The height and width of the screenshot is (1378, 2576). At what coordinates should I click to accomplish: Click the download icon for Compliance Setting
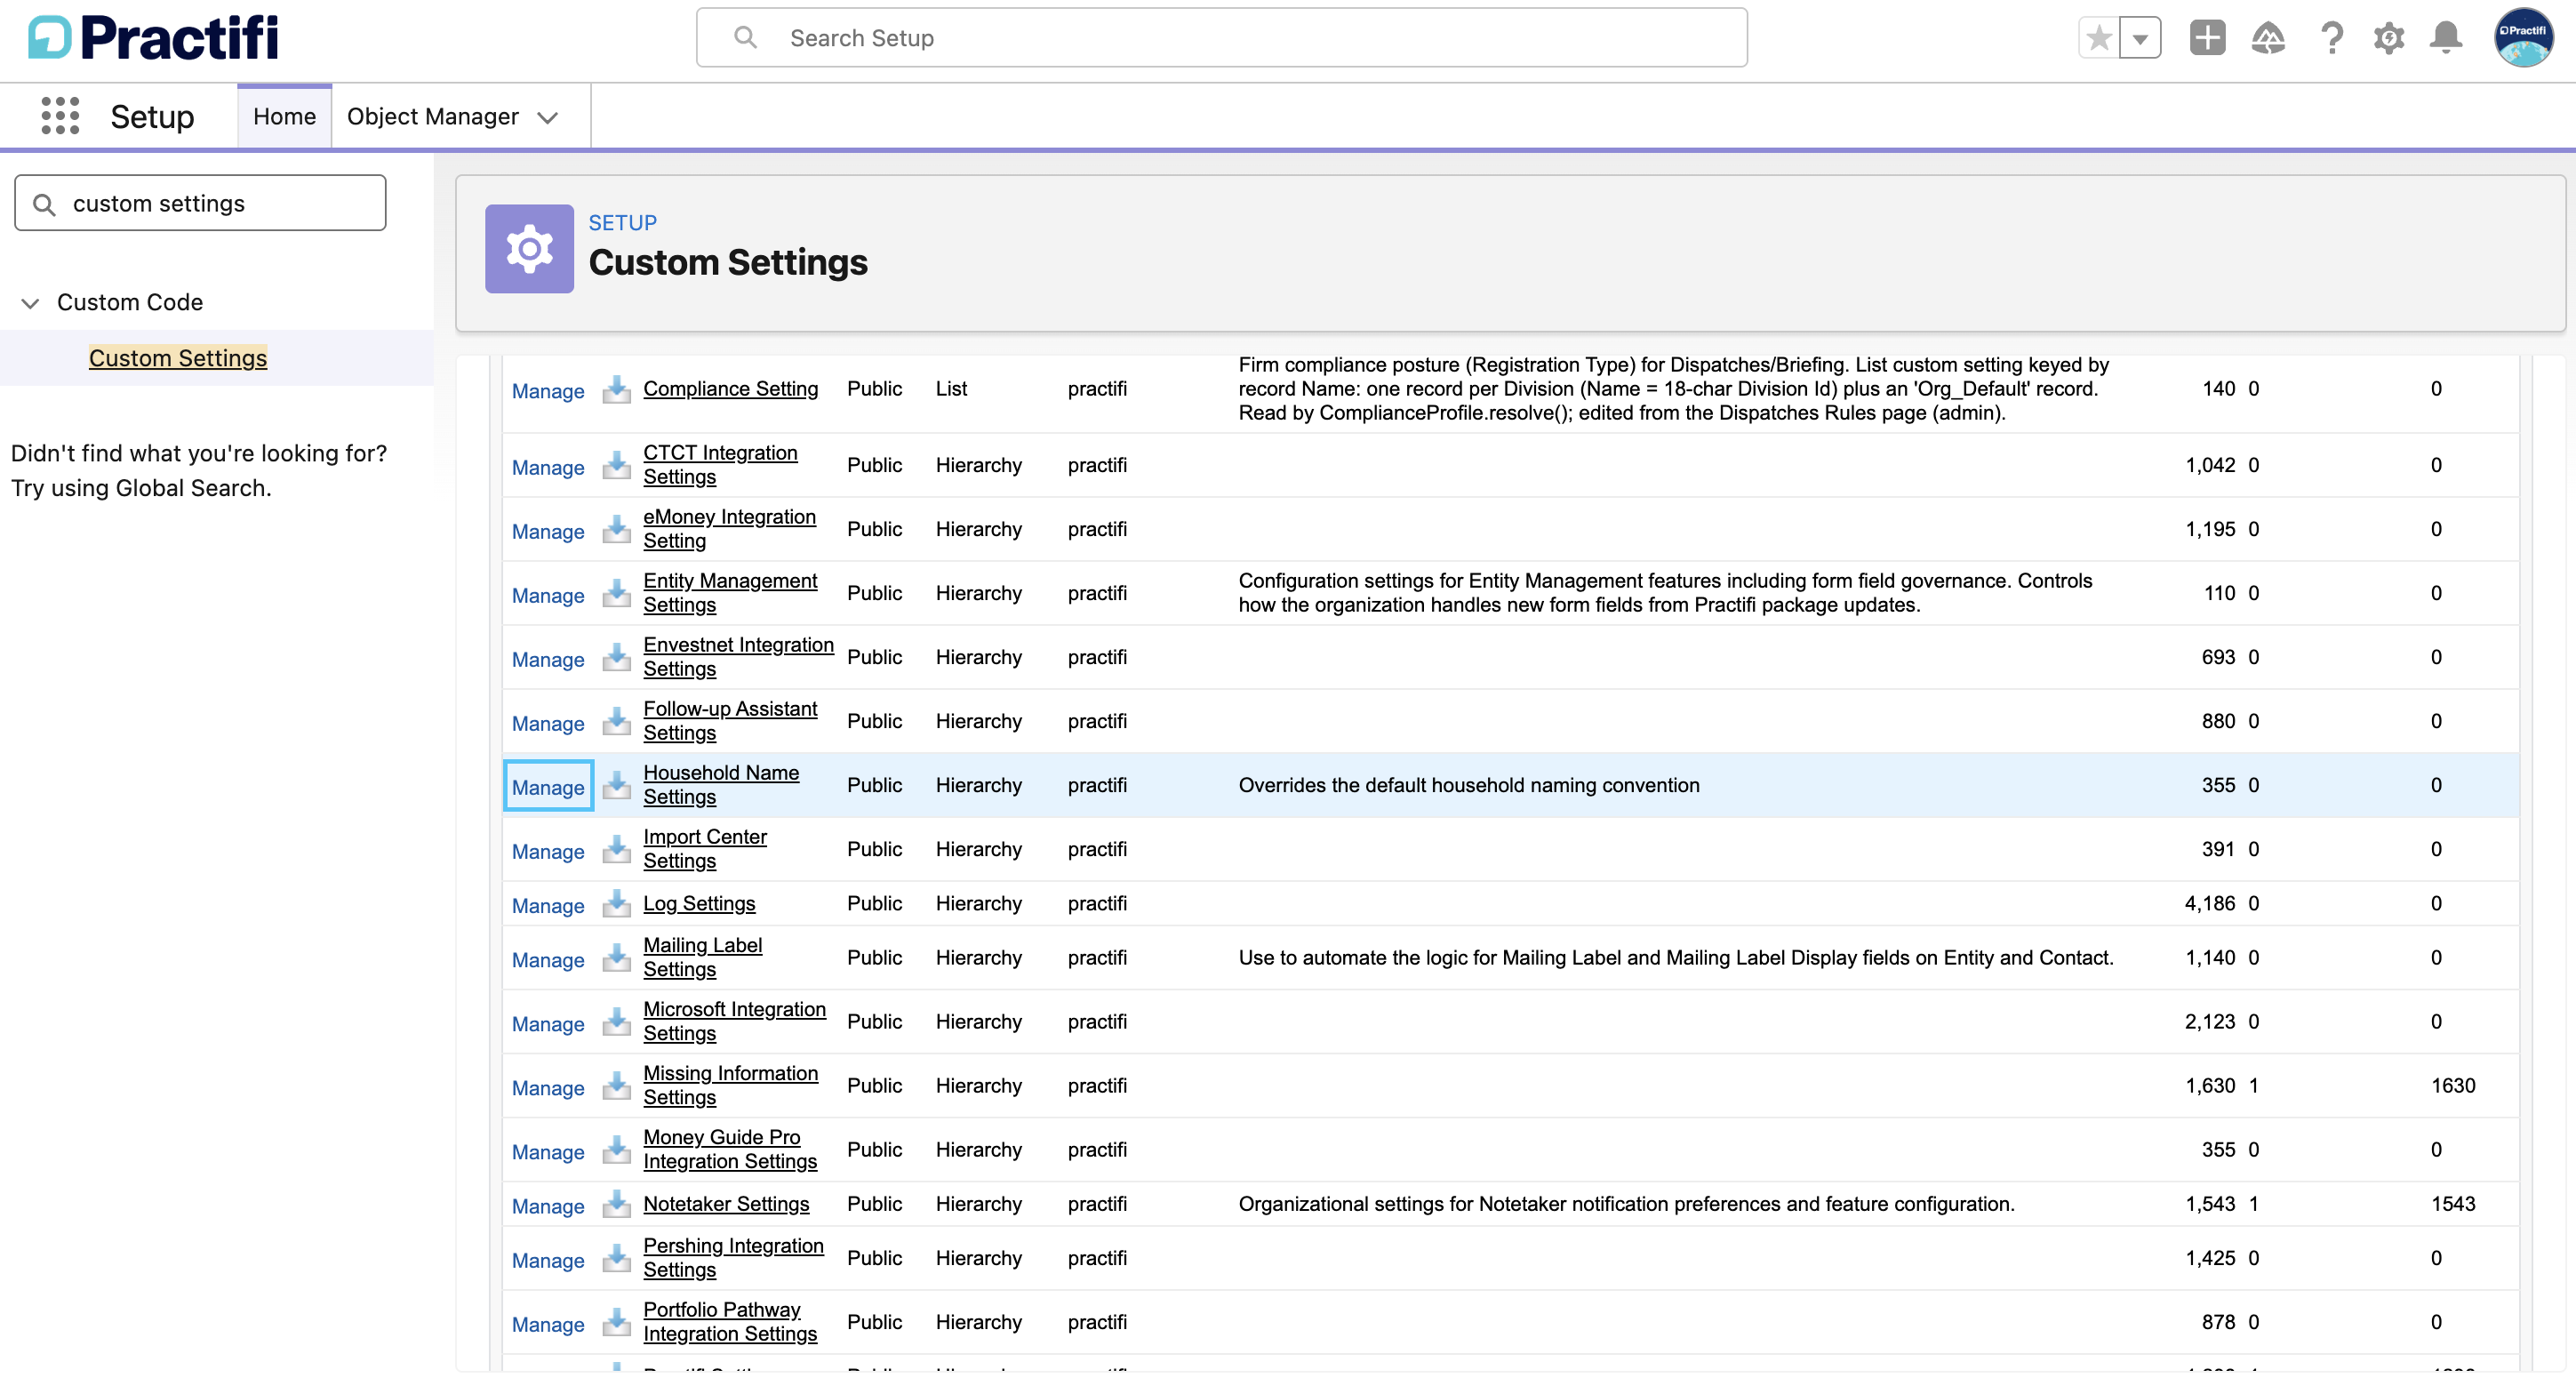click(616, 388)
